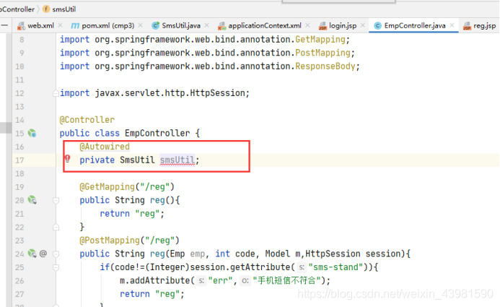This screenshot has width=500, height=307.
Task: Click line number 11 in the gutter
Action: [x=19, y=79]
